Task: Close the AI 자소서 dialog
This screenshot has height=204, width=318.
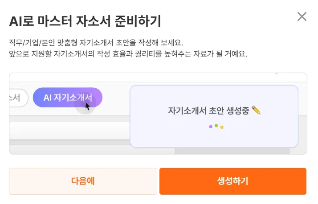Action: click(x=302, y=17)
